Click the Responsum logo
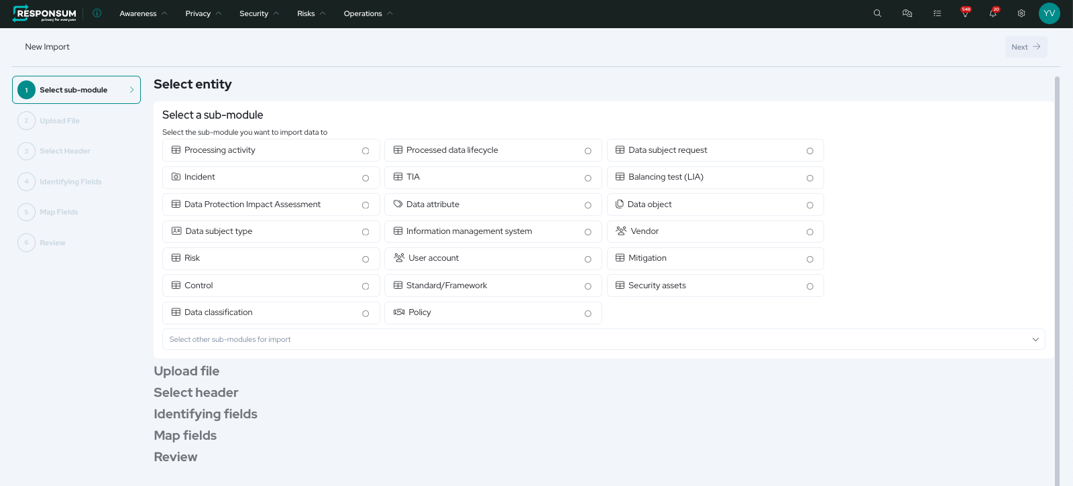The width and height of the screenshot is (1073, 486). pyautogui.click(x=44, y=13)
